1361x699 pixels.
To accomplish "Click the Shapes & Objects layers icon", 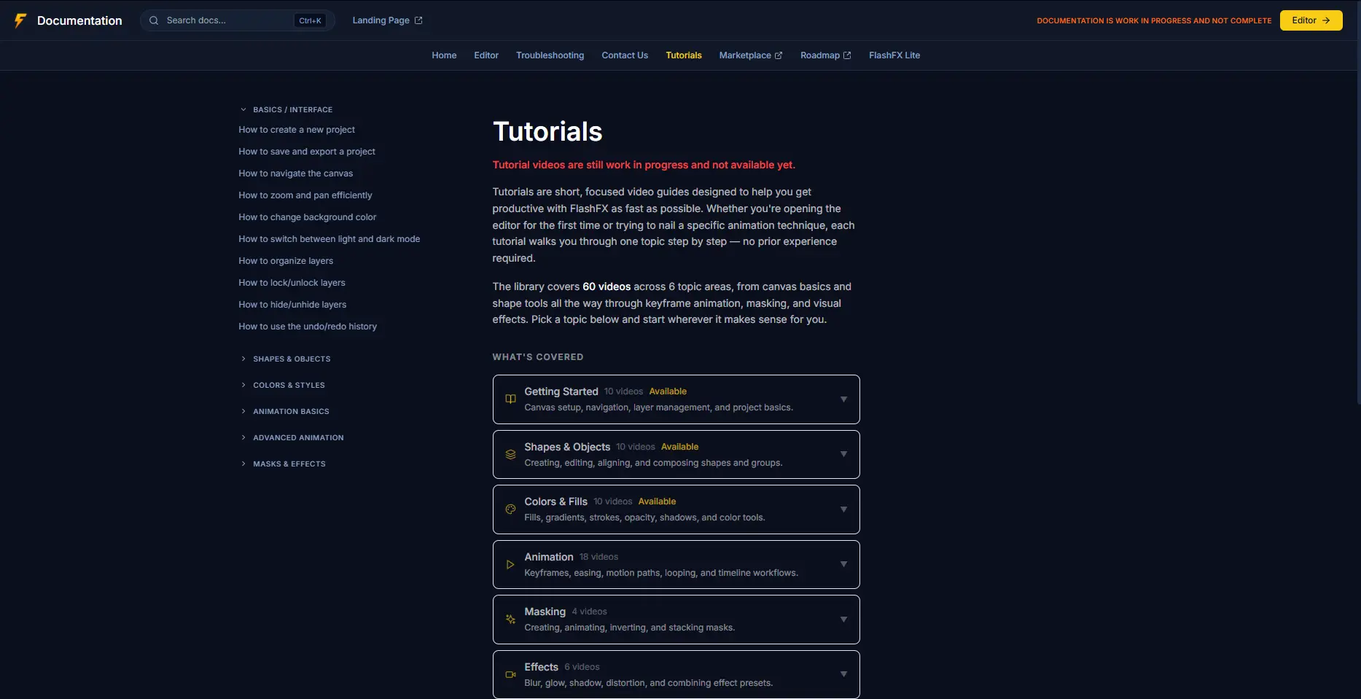I will pos(510,454).
